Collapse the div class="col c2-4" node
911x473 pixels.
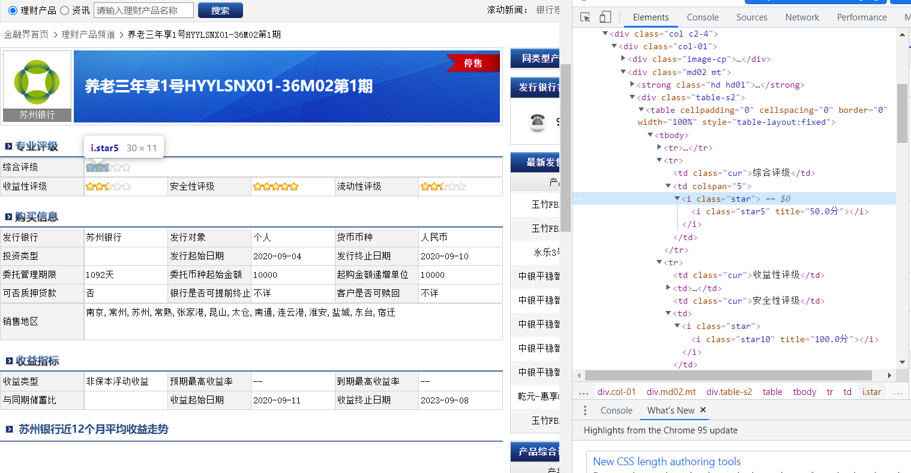[x=605, y=34]
